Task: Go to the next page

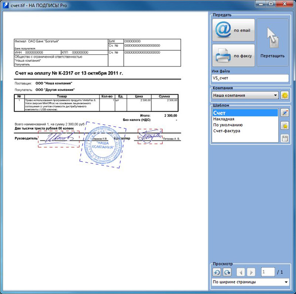Action: pyautogui.click(x=251, y=272)
